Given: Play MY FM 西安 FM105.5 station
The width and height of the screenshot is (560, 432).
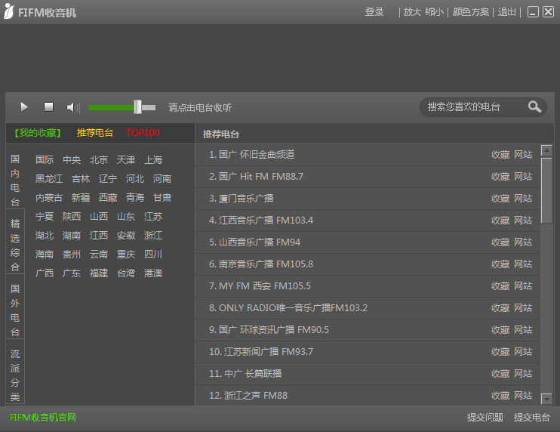Looking at the screenshot, I should 260,285.
